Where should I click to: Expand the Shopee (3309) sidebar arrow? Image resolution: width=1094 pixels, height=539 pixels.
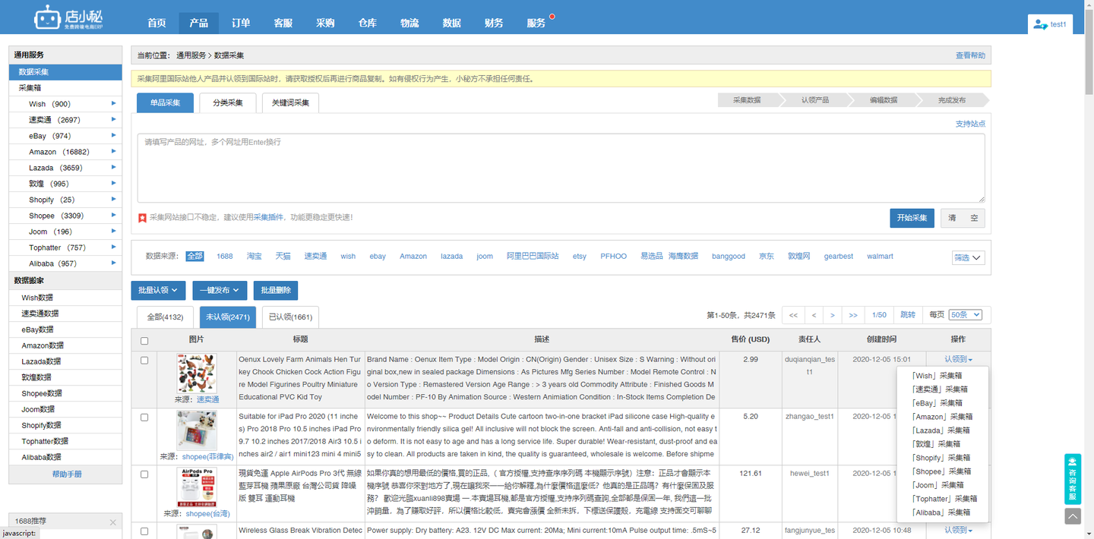pos(114,215)
